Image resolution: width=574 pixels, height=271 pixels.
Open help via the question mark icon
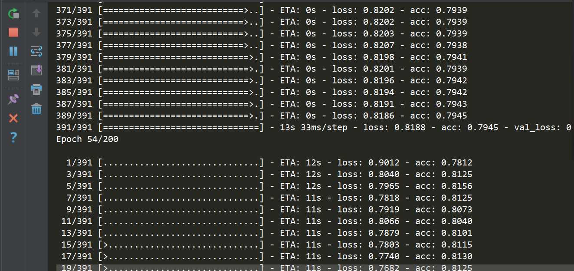[13, 138]
